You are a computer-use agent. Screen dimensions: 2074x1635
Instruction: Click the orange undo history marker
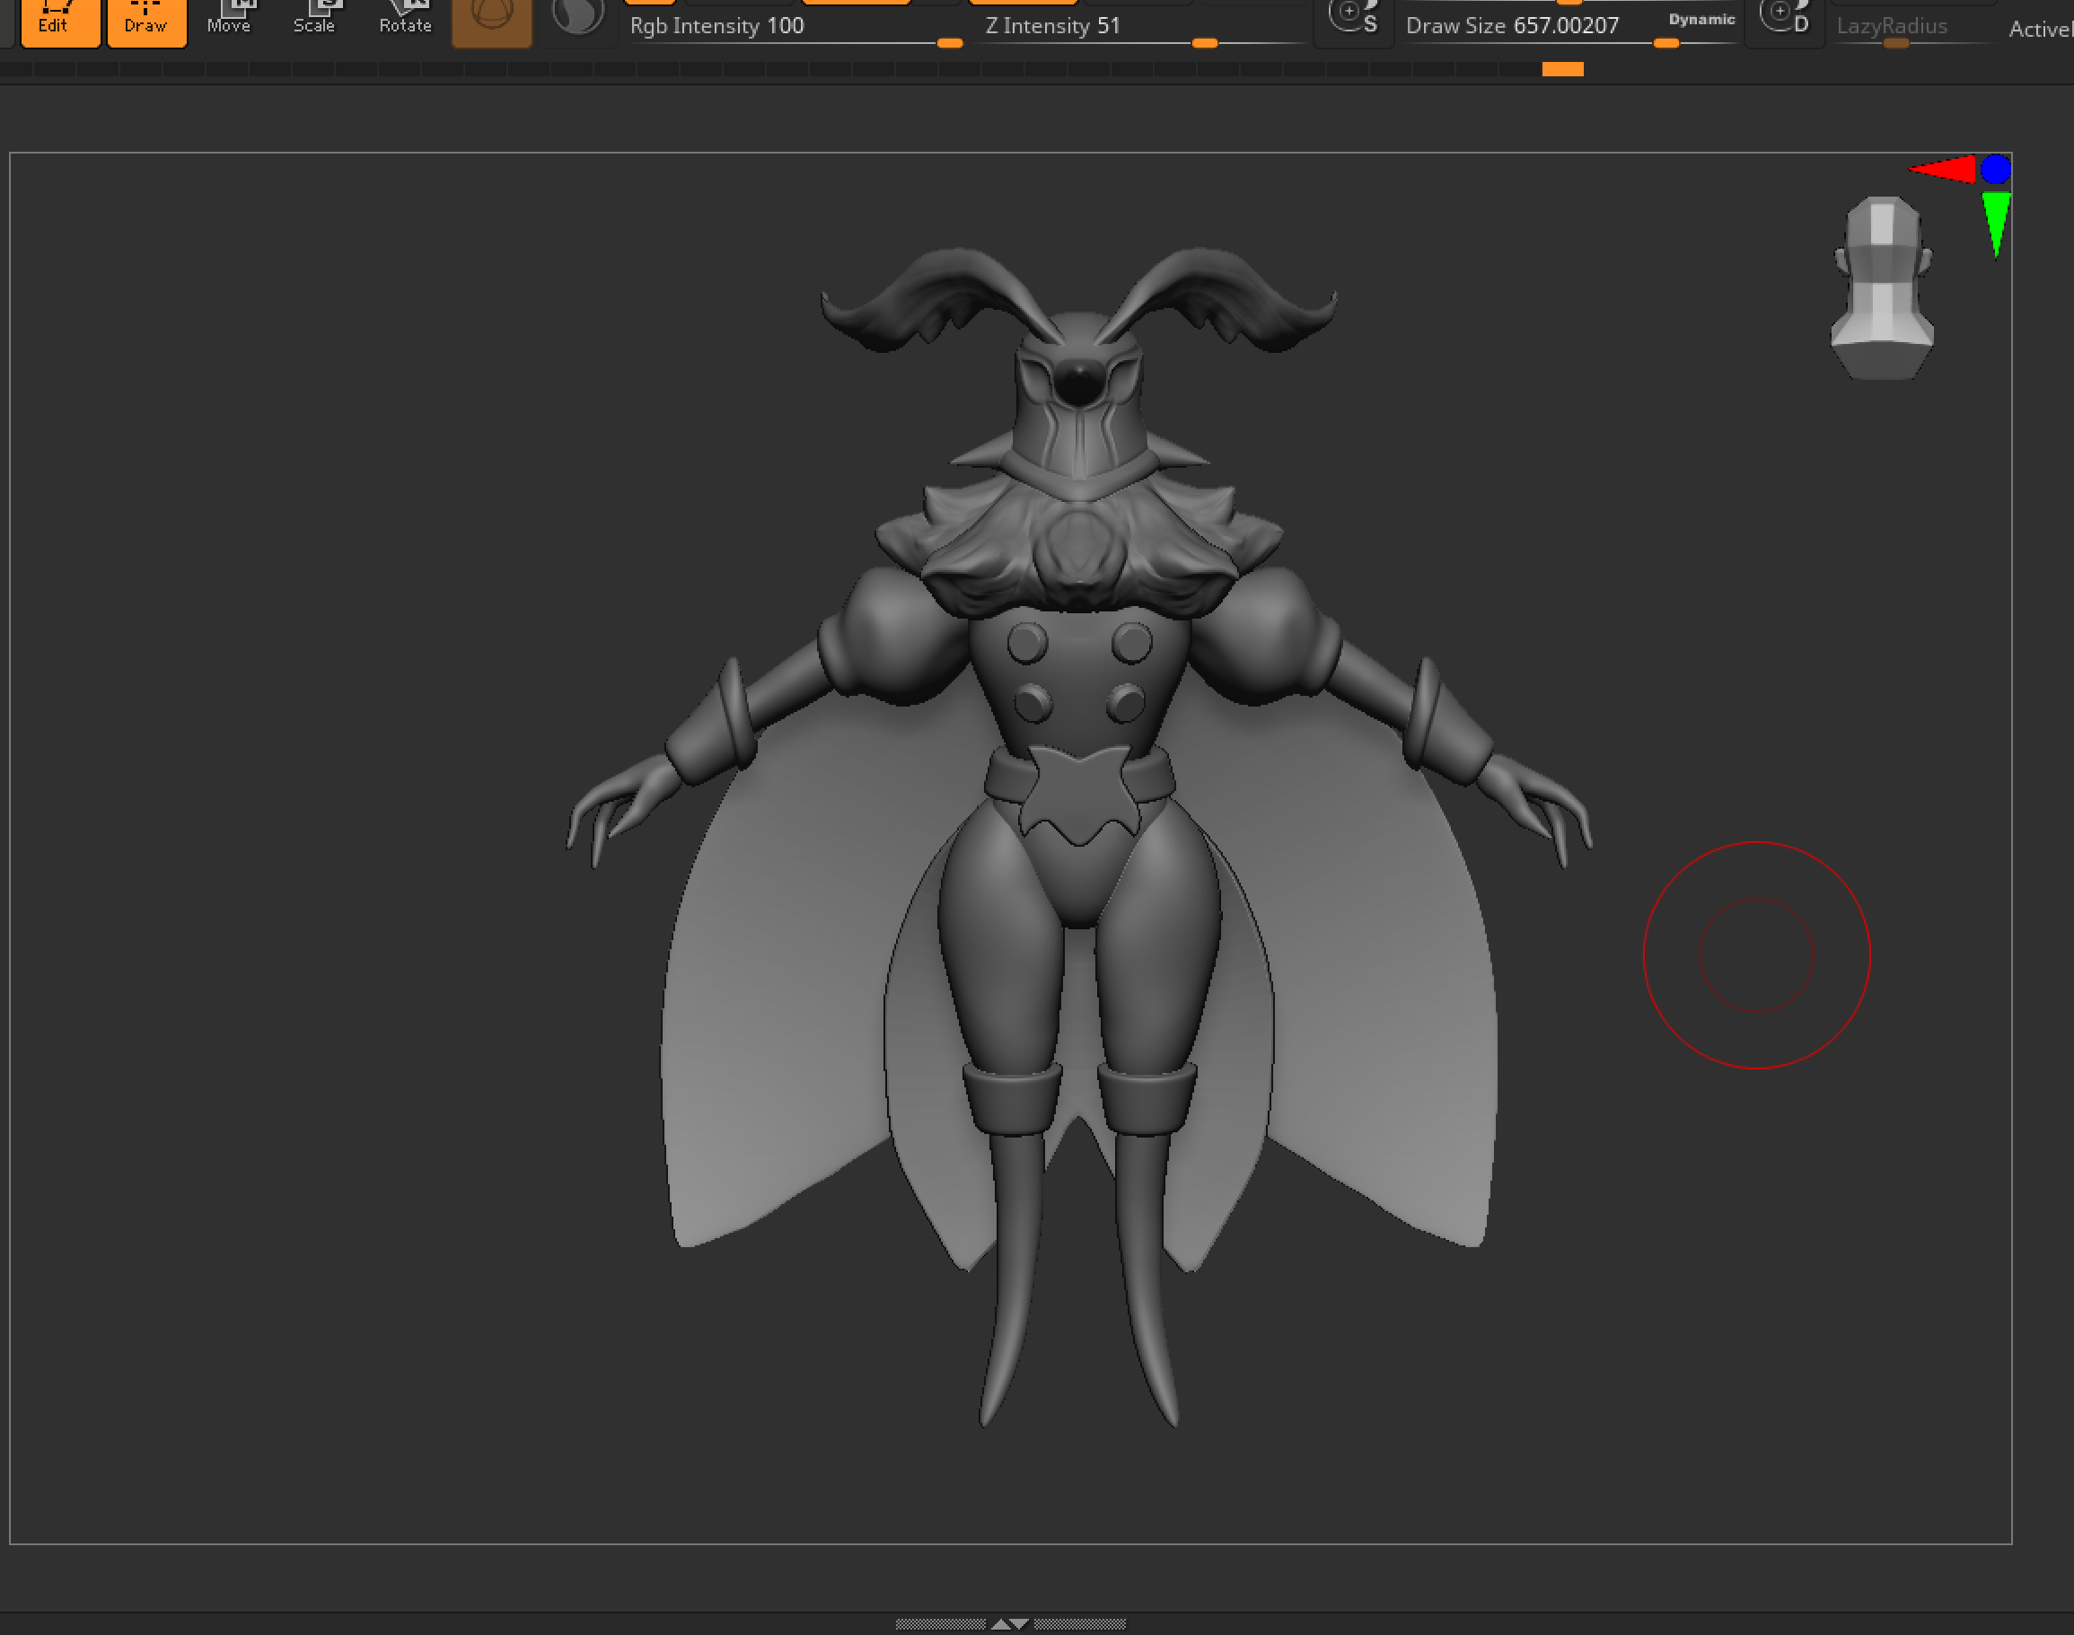(1562, 69)
